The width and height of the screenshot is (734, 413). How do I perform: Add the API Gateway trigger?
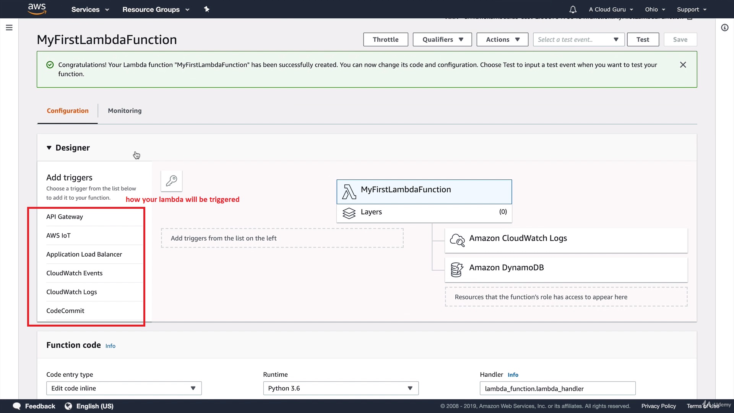65,217
